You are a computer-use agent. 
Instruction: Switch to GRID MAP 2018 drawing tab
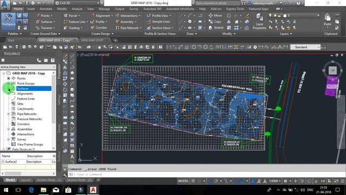pyautogui.click(x=92, y=40)
